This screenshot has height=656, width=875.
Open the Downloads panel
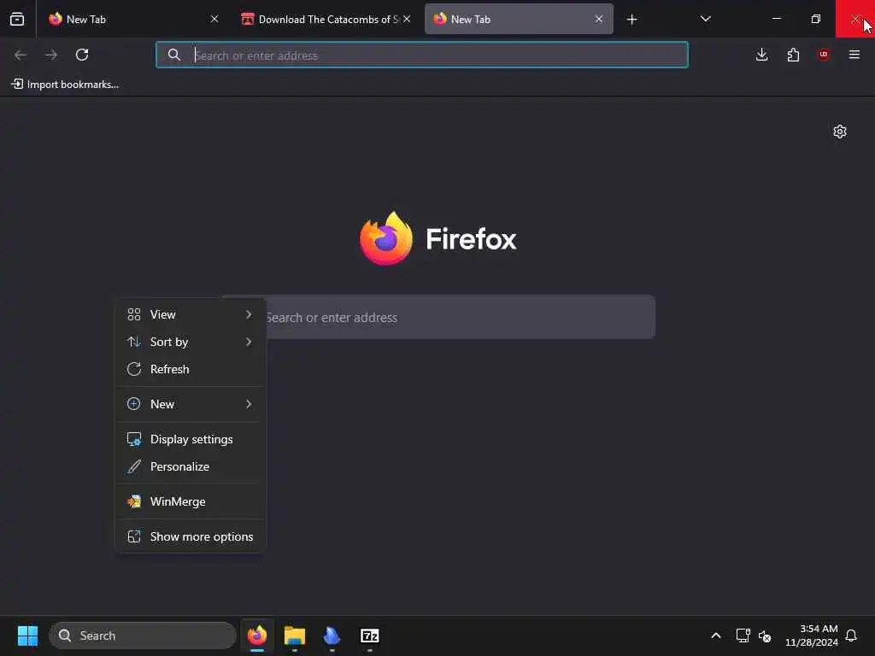coord(761,55)
